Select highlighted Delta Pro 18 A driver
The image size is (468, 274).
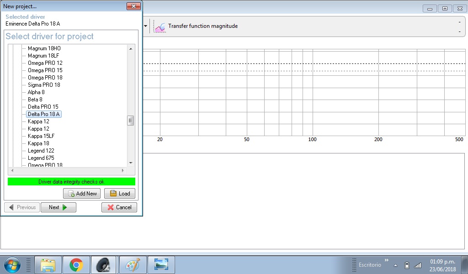44,114
